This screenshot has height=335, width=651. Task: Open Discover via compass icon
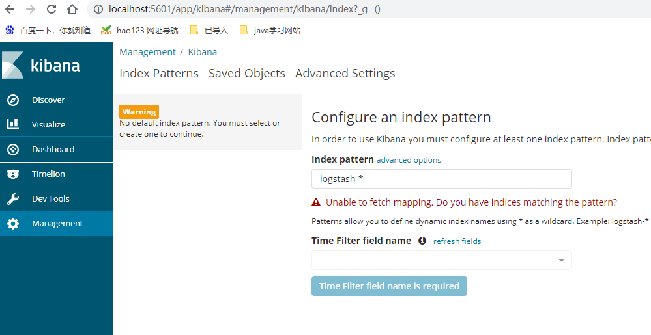click(13, 100)
